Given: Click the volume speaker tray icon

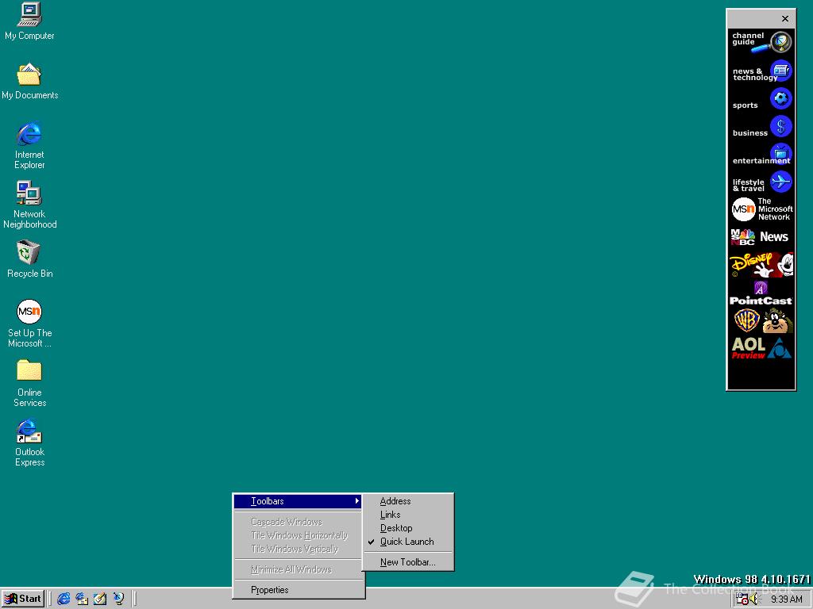Looking at the screenshot, I should coord(754,599).
